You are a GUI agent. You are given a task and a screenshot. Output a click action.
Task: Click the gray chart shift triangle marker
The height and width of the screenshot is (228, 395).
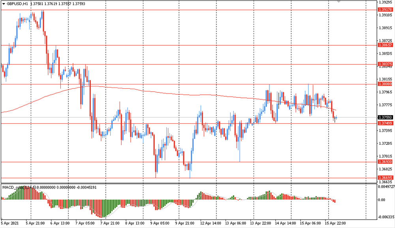pyautogui.click(x=339, y=2)
